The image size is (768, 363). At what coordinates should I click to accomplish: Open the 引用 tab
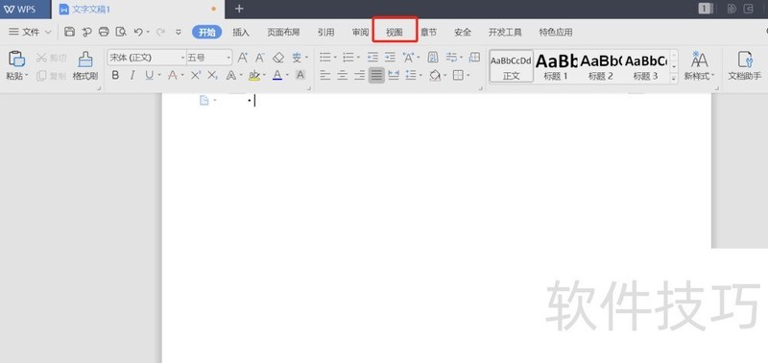pos(325,33)
